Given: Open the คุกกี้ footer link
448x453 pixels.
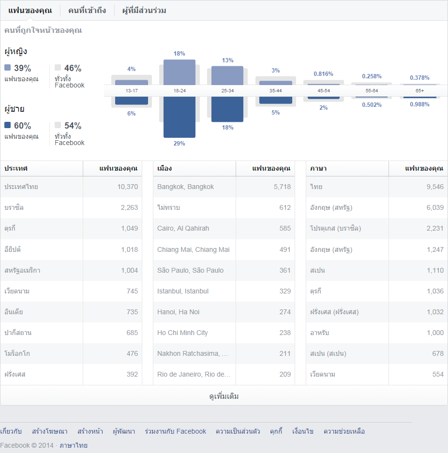Looking at the screenshot, I should [276, 431].
